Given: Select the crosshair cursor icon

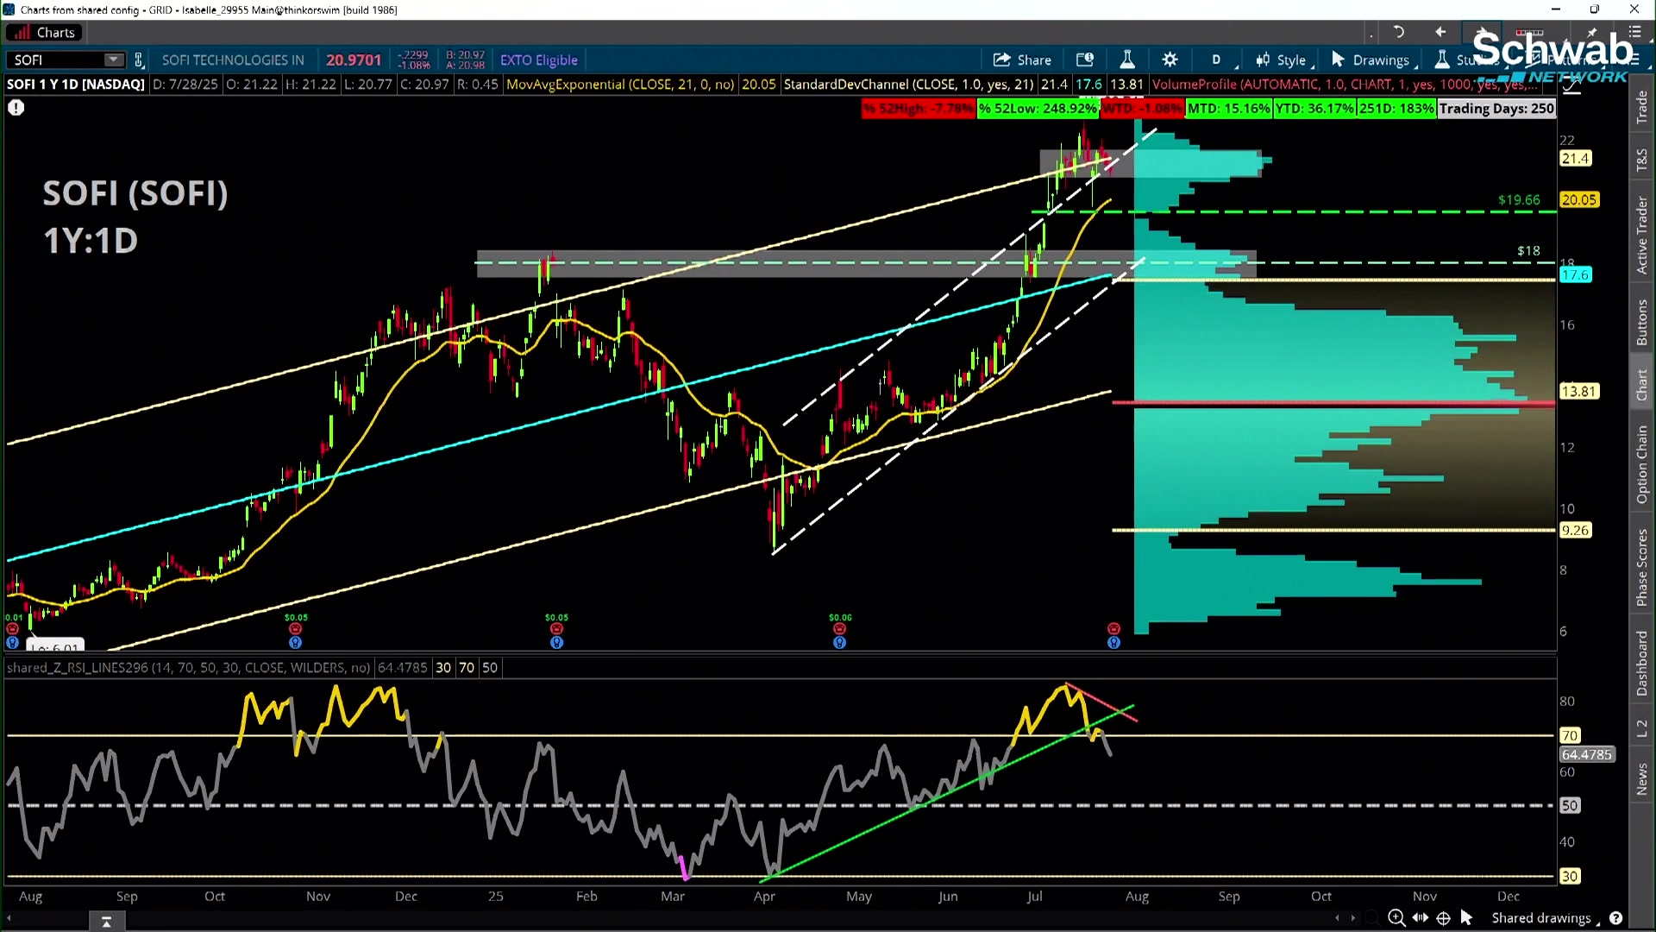Looking at the screenshot, I should point(1444,918).
